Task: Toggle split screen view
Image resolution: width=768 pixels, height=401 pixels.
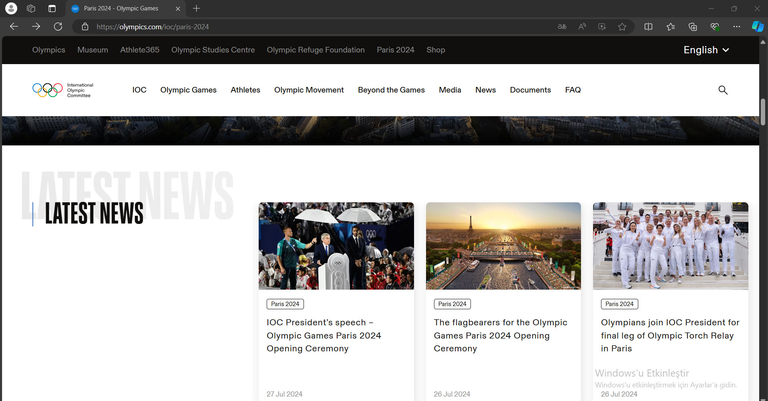Action: [648, 26]
